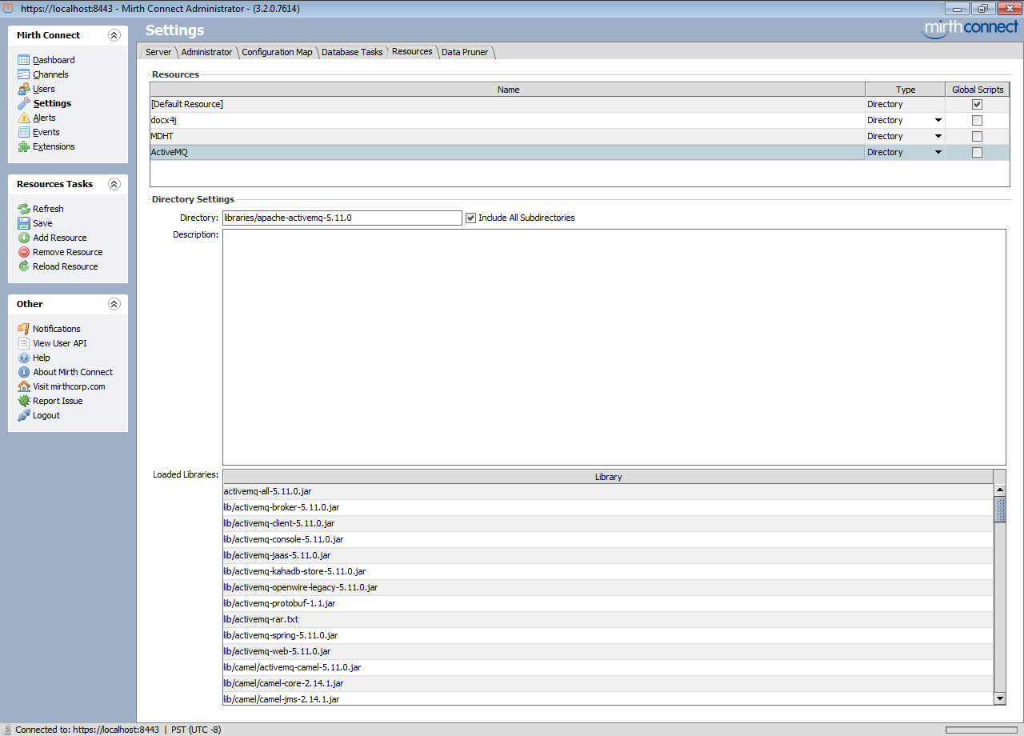Screen dimensions: 1024x736
Task: Click the Remove Resource minus icon
Action: (24, 252)
